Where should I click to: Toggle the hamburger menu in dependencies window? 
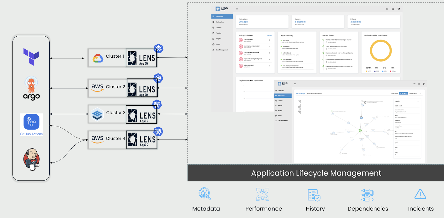point(295,83)
